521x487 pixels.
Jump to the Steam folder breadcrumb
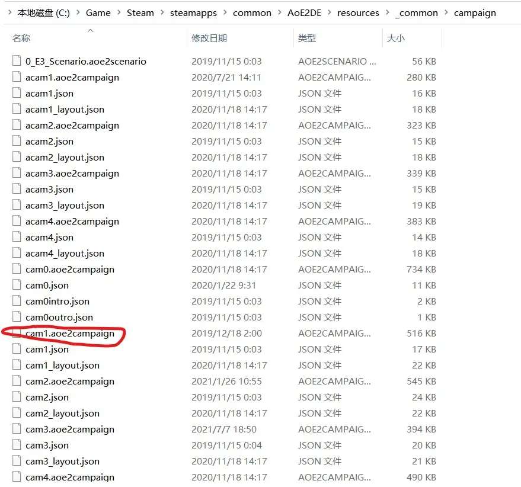coord(140,13)
